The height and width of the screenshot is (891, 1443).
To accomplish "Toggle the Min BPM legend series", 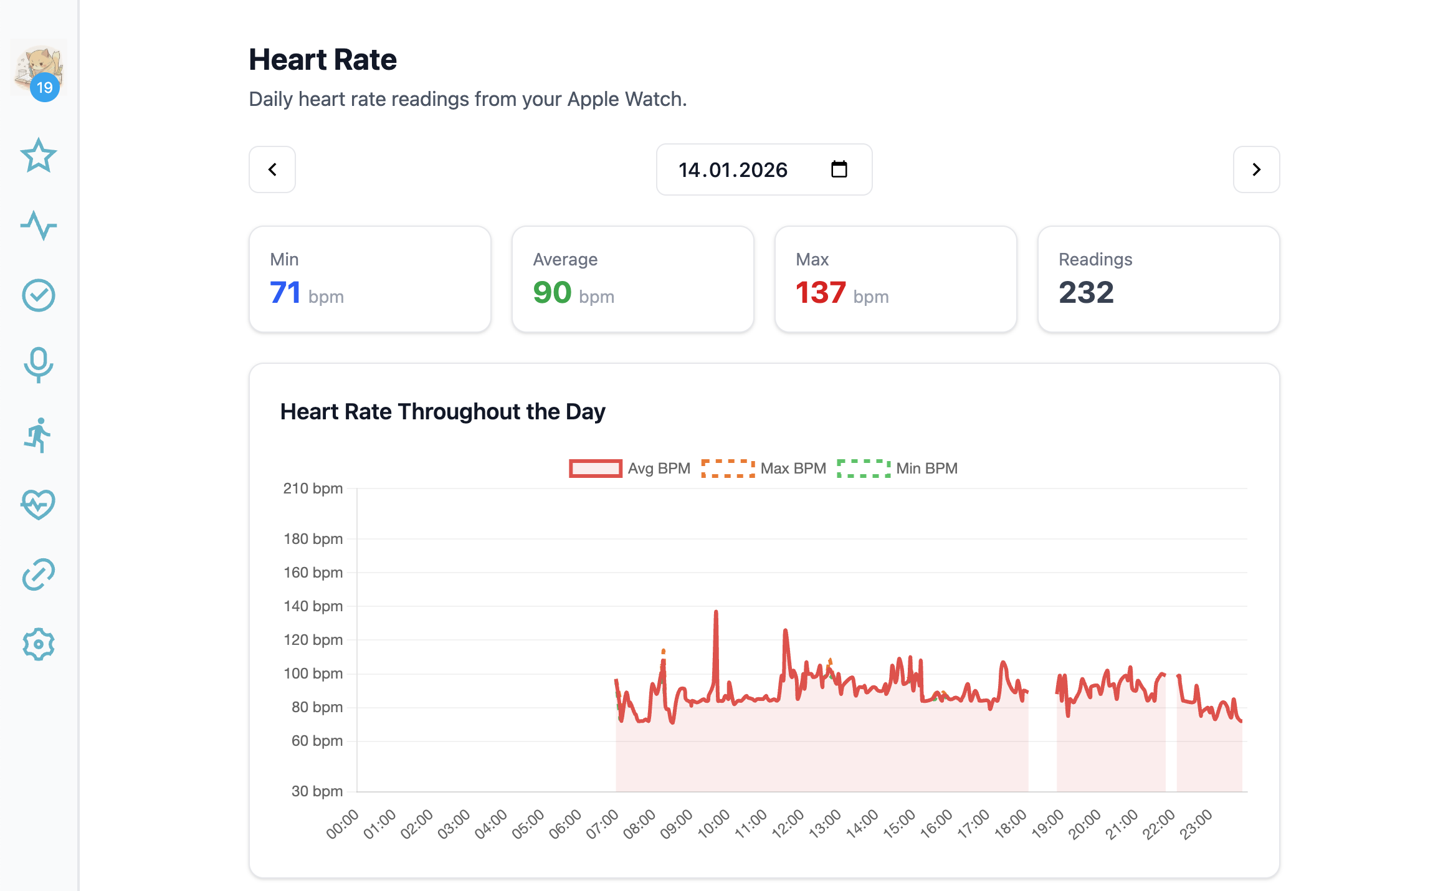I will point(898,469).
